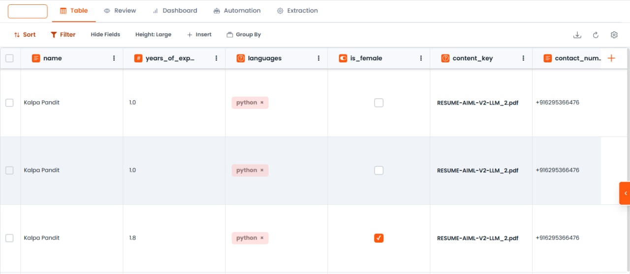
Task: Click the contact_num column header
Action: pos(567,58)
